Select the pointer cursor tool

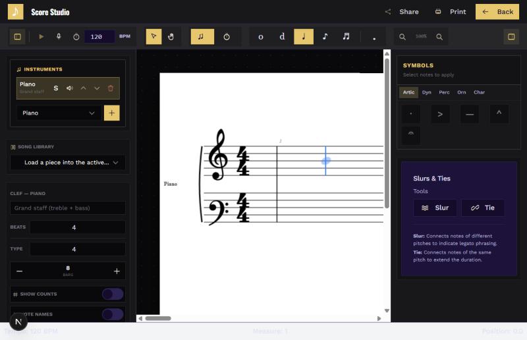pyautogui.click(x=153, y=37)
